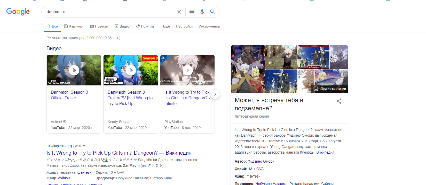Image resolution: width=426 pixels, height=185 pixels.
Task: Click producer link Нобухиро Накаяма in panel
Action: click(271, 183)
